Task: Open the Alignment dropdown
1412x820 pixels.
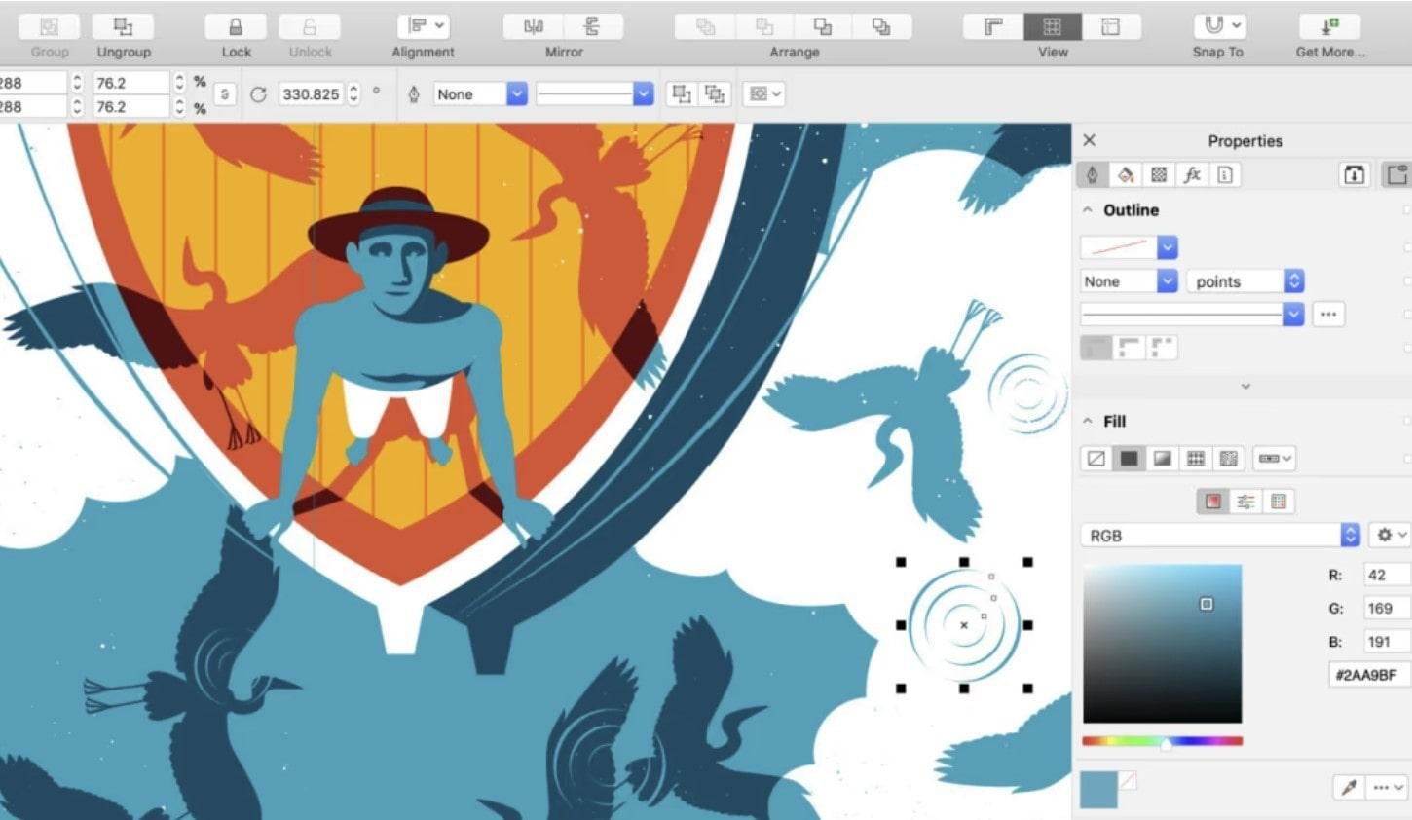Action: (x=424, y=27)
